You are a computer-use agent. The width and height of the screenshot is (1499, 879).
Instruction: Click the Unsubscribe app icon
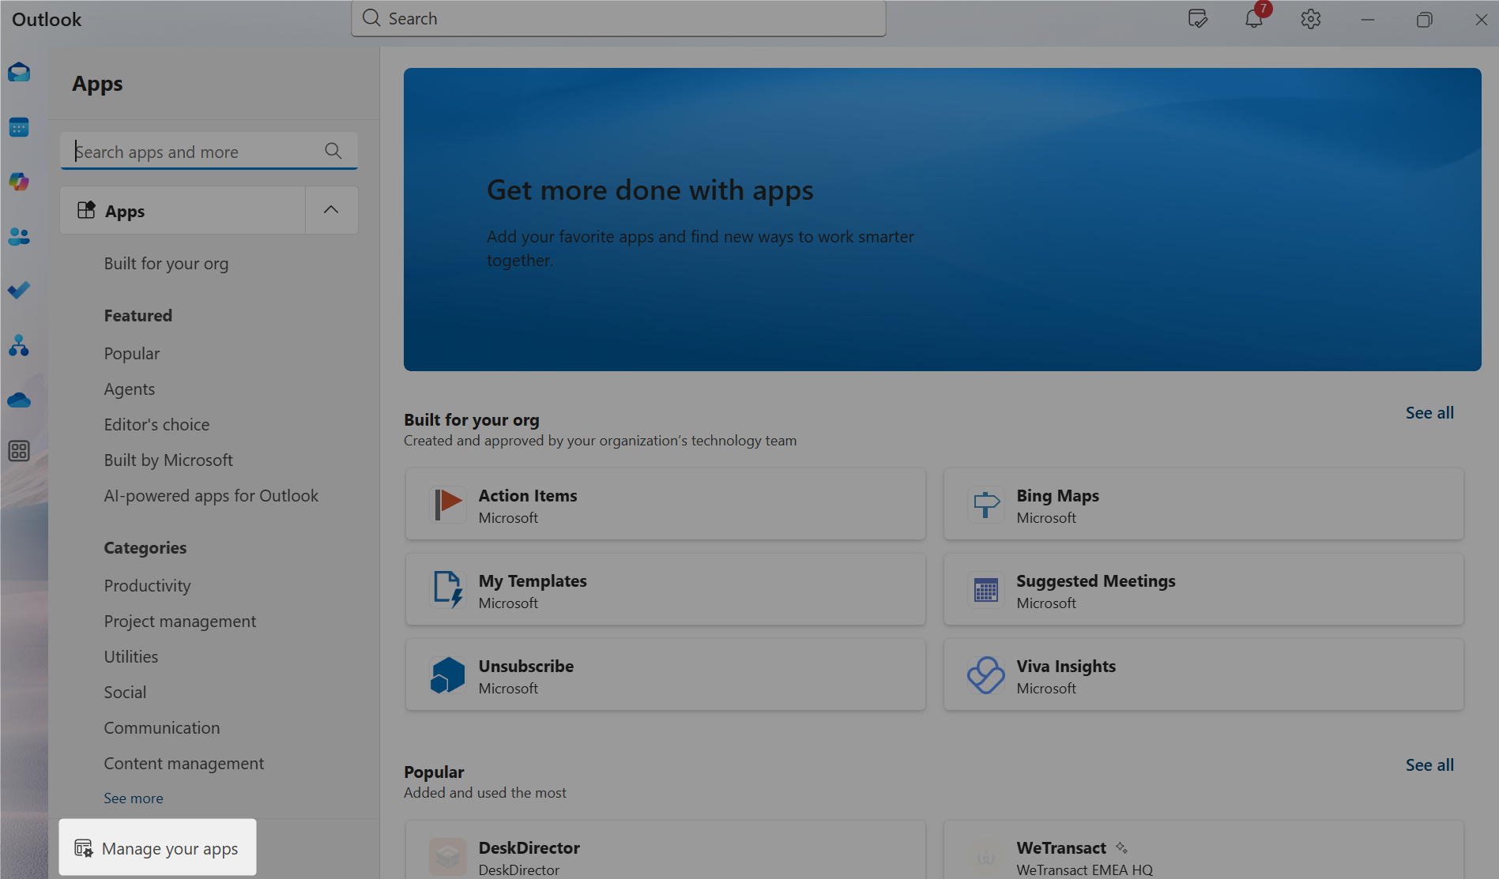(x=448, y=674)
